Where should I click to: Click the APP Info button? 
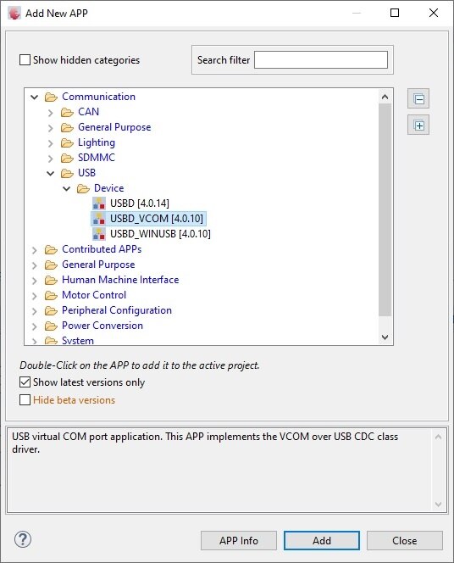point(239,540)
